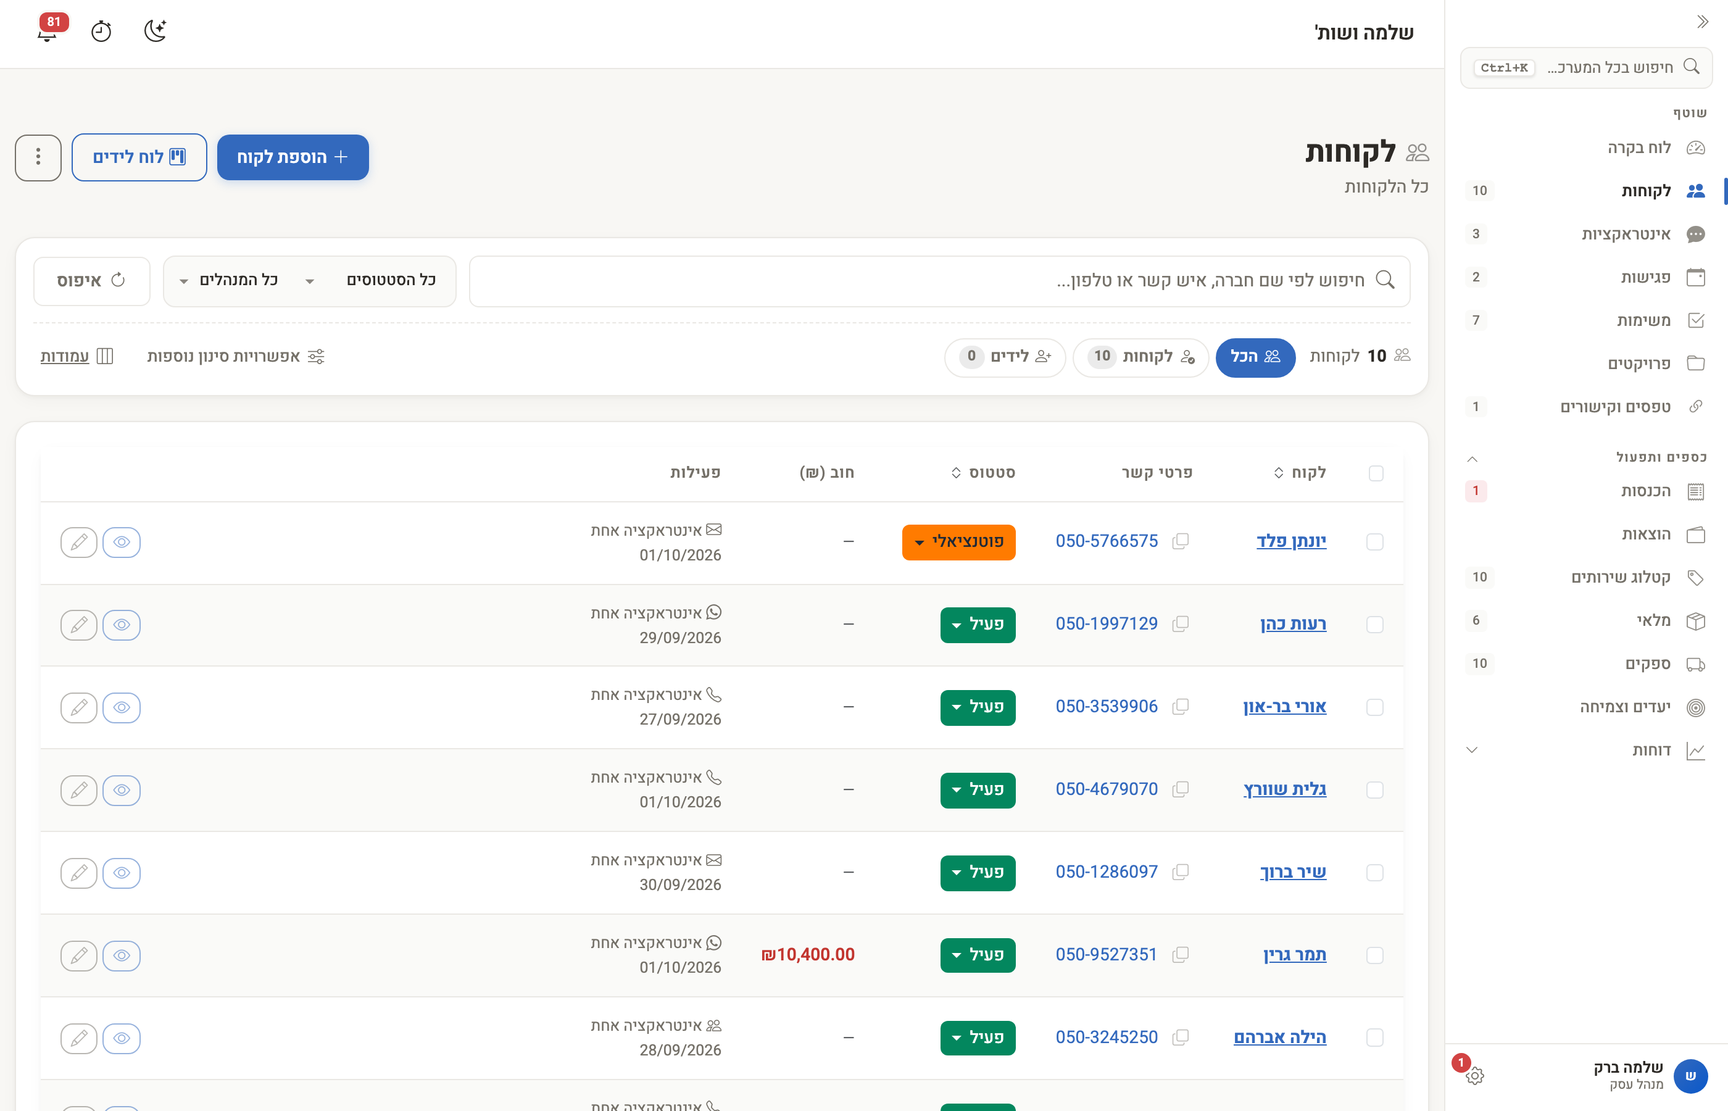This screenshot has height=1111, width=1728.
Task: Click pencil edit icon for רעות כהן
Action: [x=78, y=625]
